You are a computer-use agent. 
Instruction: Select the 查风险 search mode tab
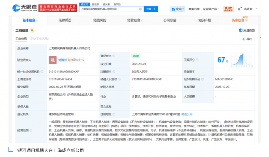117,4
